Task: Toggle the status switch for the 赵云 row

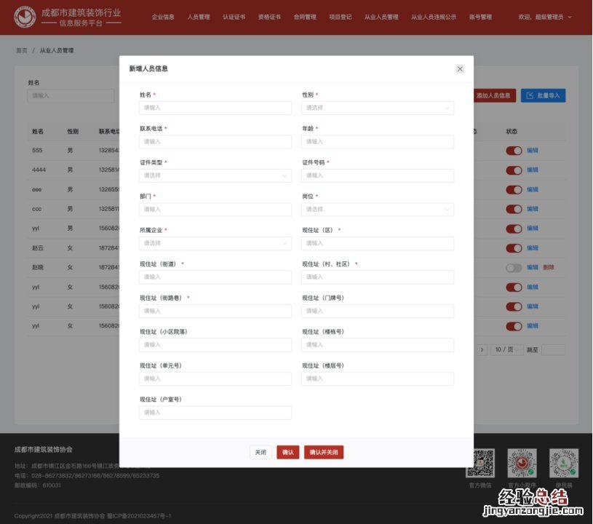Action: coord(514,248)
